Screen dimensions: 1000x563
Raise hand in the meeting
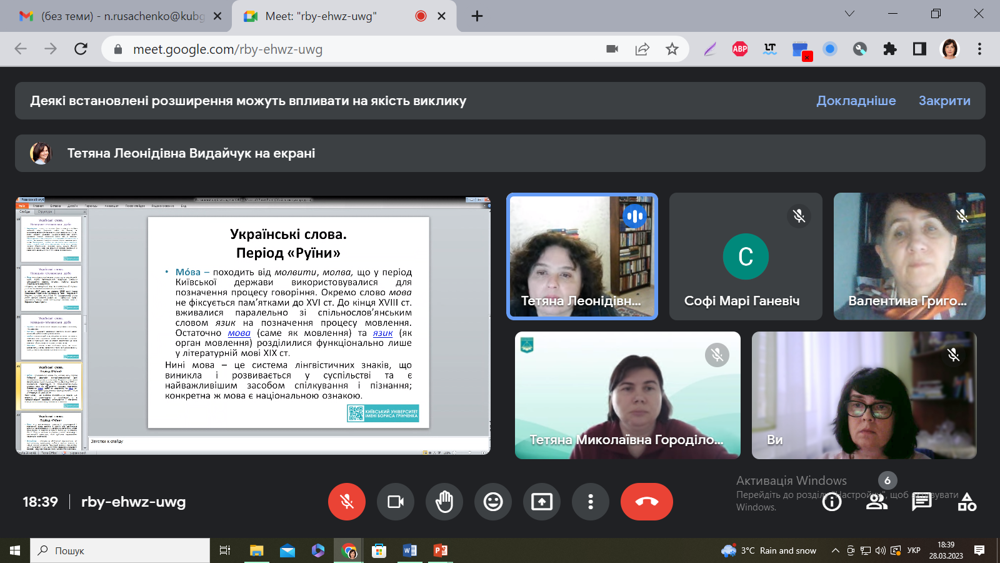[444, 502]
